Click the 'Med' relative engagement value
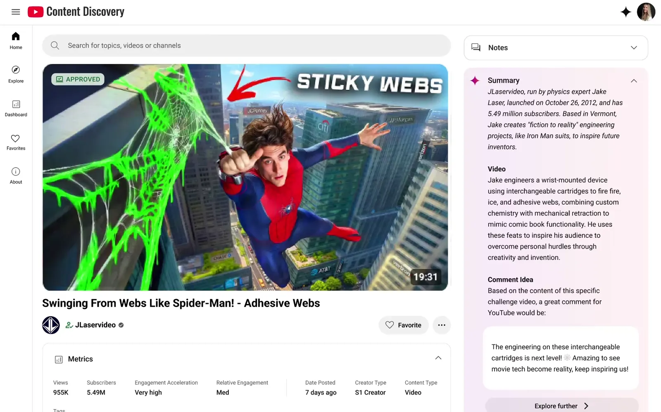The height and width of the screenshot is (412, 661). click(x=223, y=393)
